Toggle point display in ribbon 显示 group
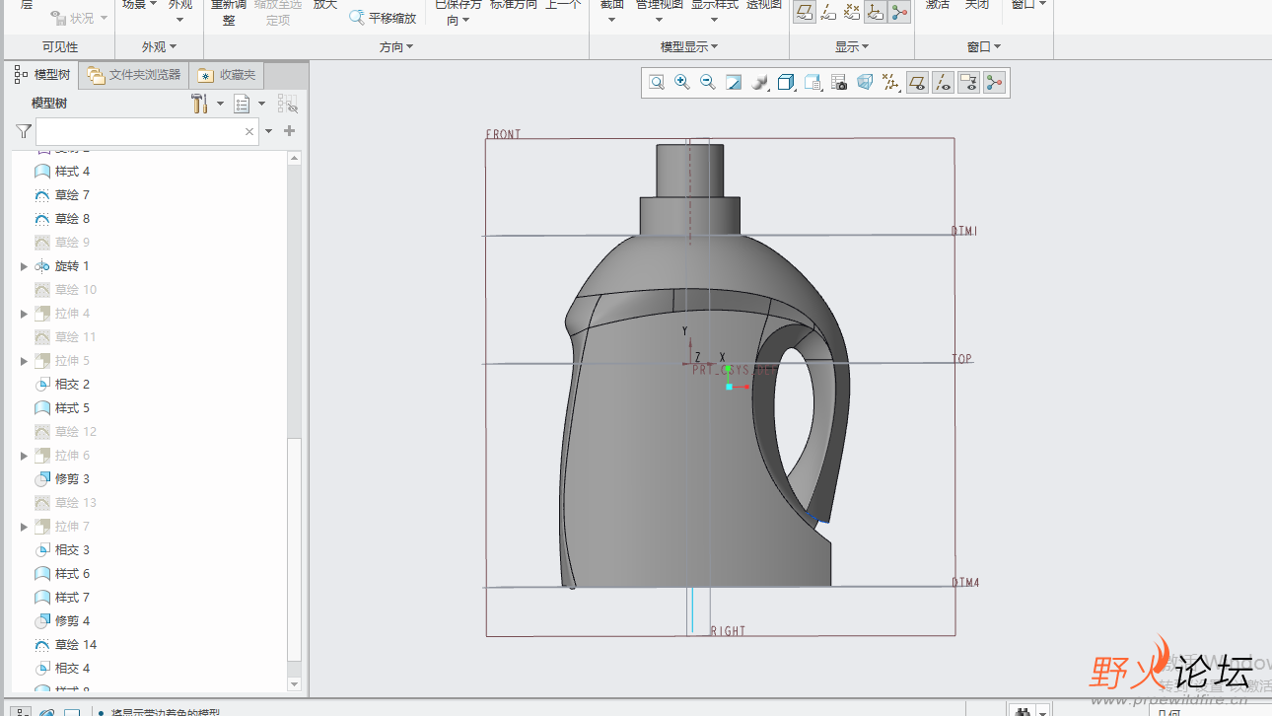1272x716 pixels. (x=852, y=12)
